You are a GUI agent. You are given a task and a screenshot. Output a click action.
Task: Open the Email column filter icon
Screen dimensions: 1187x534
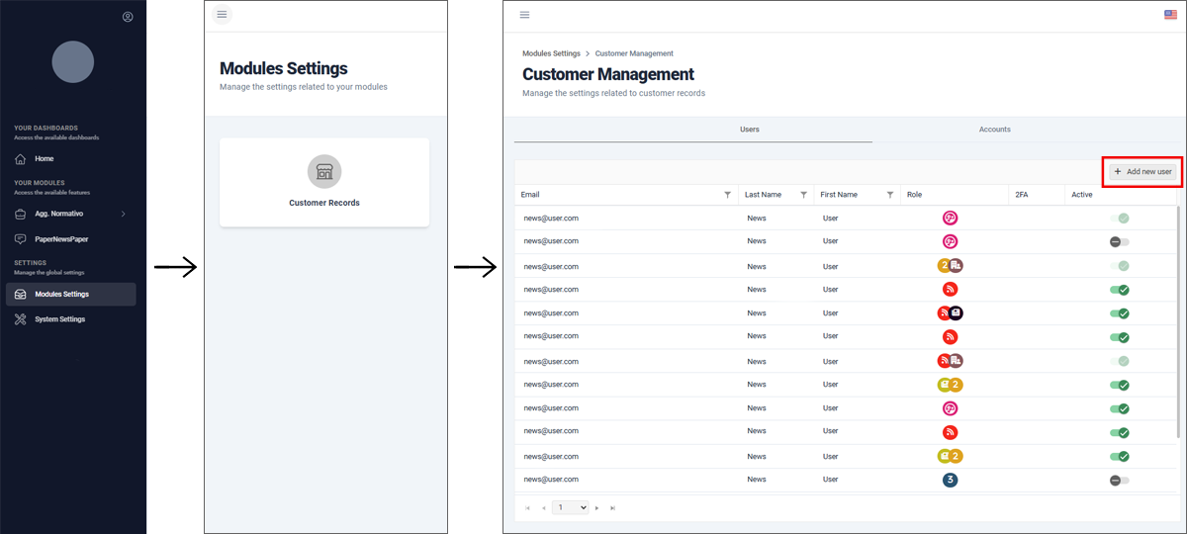(728, 195)
